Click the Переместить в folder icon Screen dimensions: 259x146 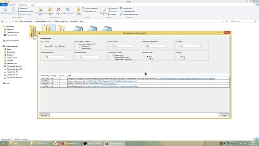tap(40, 10)
